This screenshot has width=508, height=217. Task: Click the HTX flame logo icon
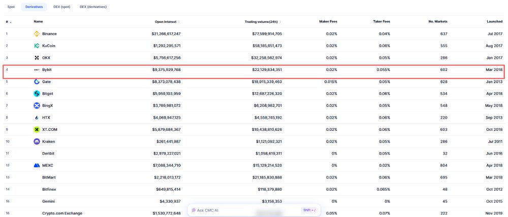coord(37,118)
